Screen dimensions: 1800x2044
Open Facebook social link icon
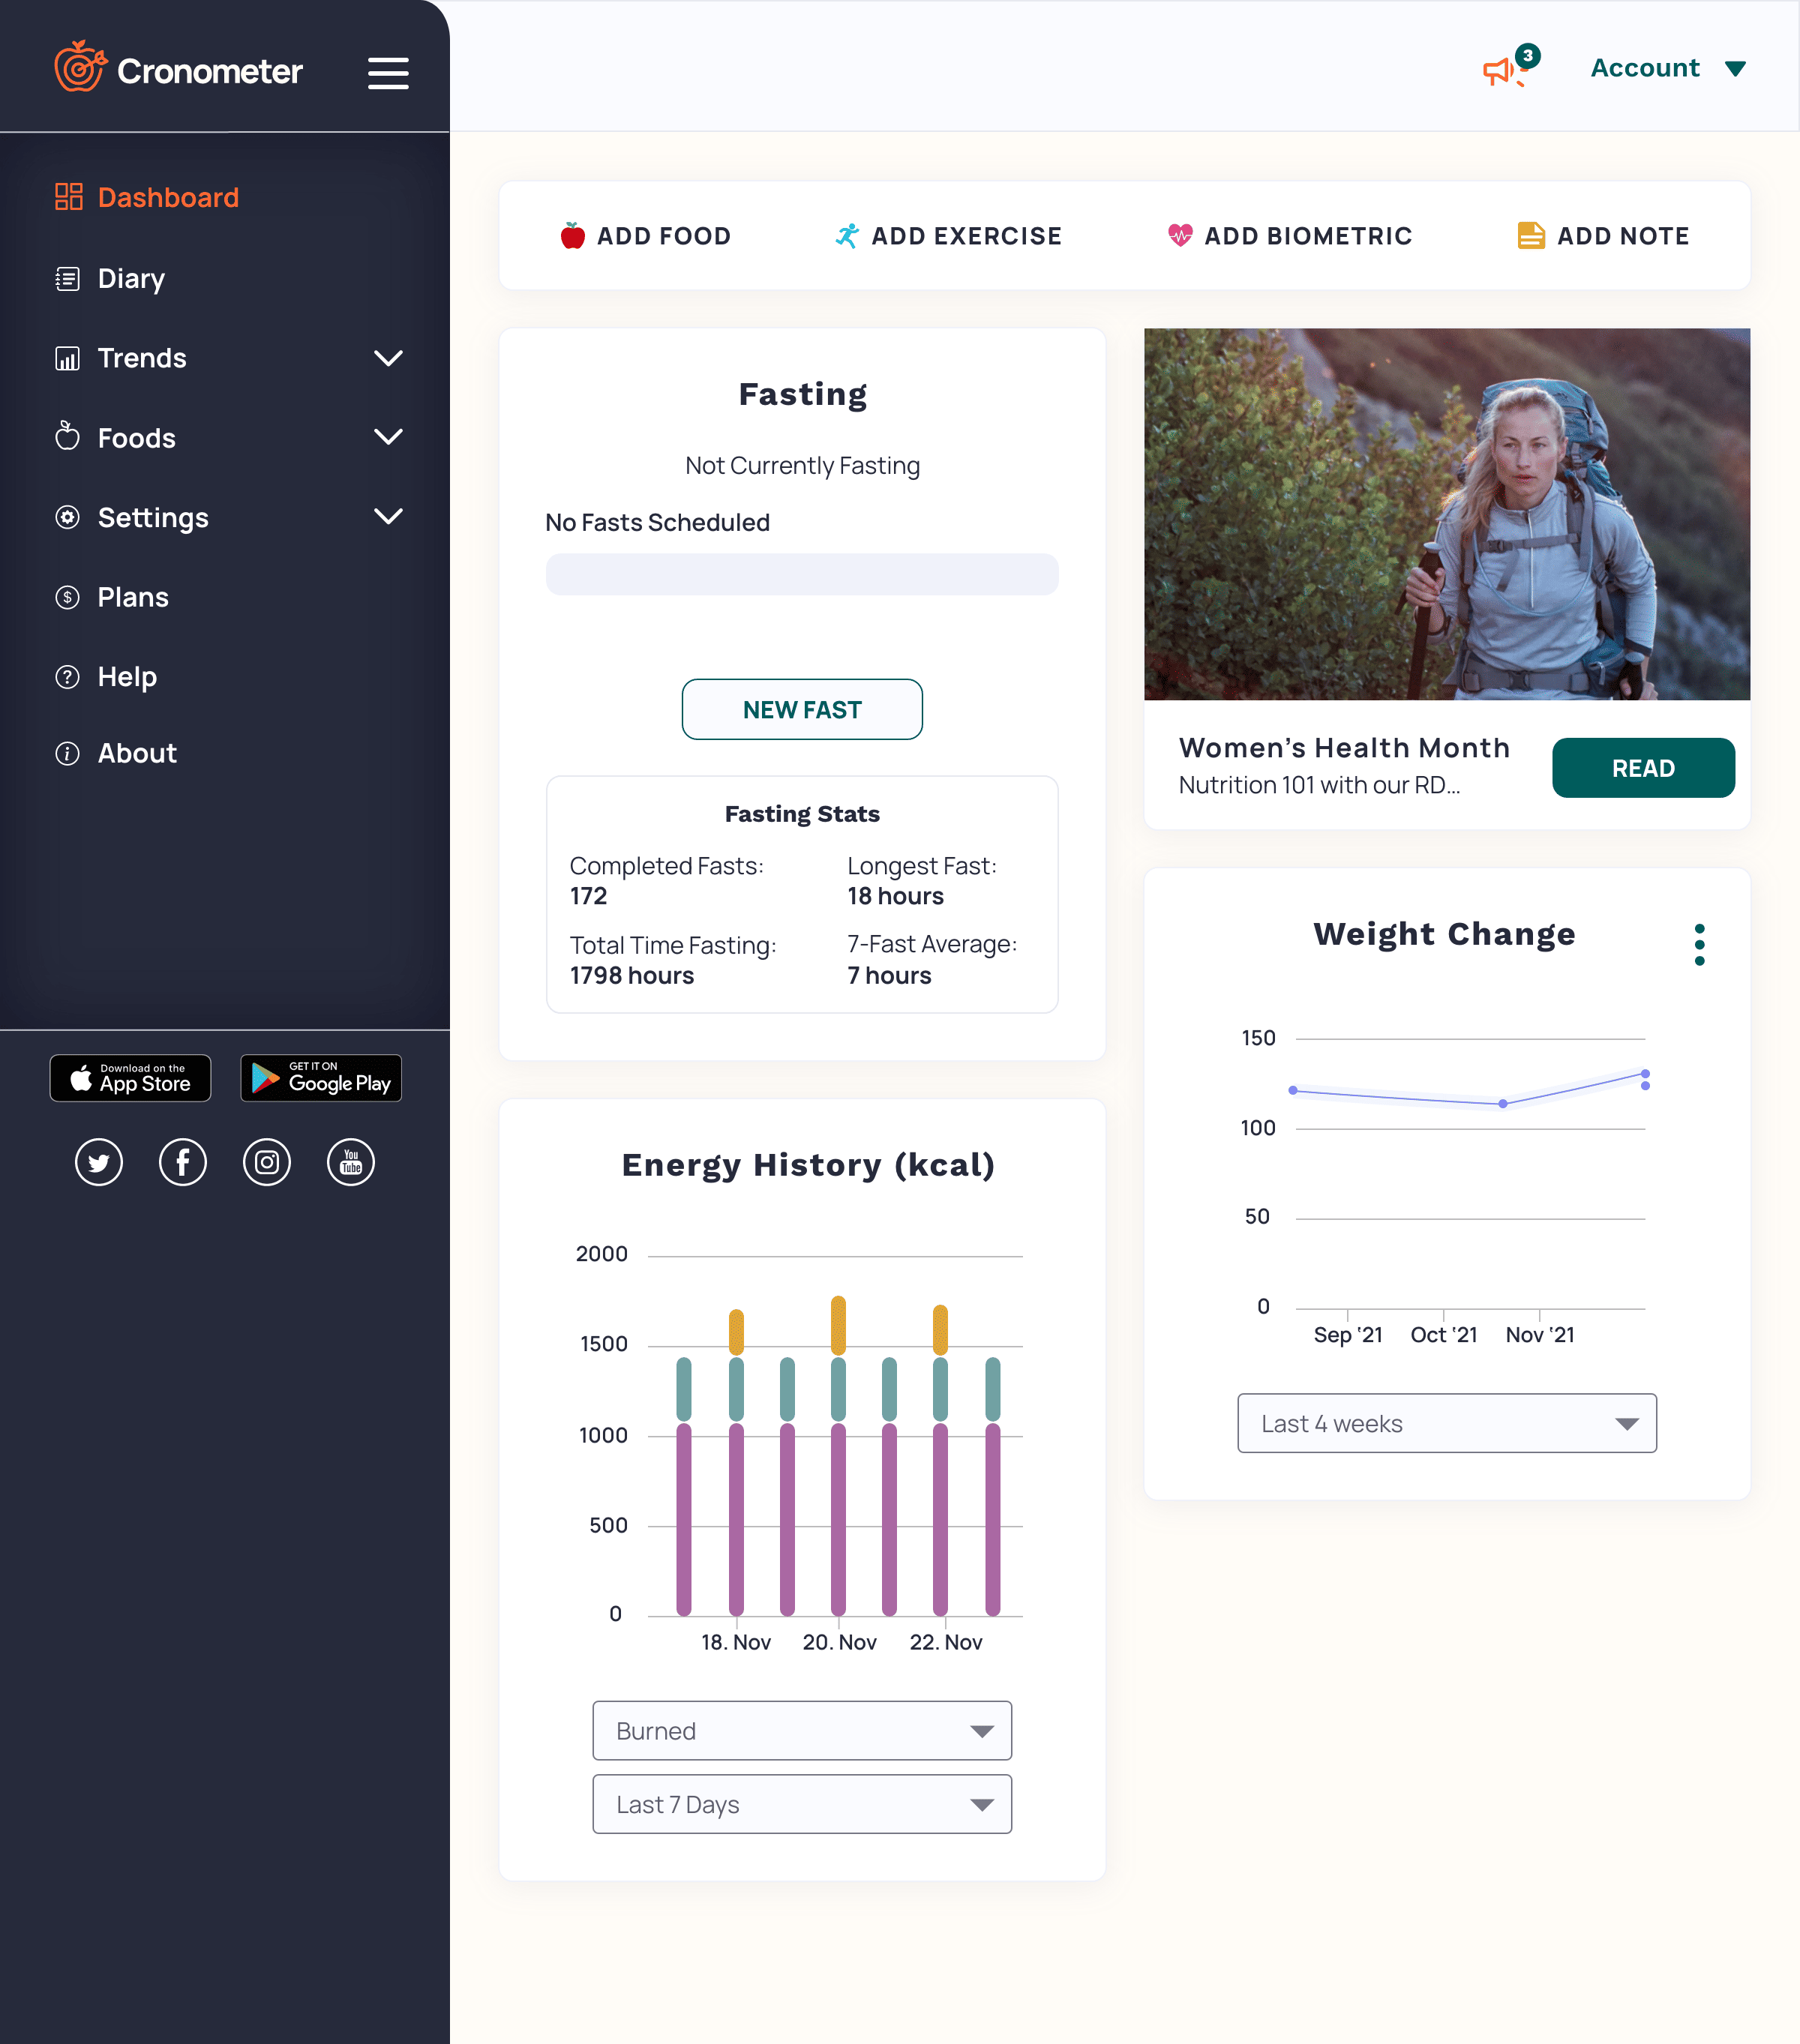click(183, 1162)
